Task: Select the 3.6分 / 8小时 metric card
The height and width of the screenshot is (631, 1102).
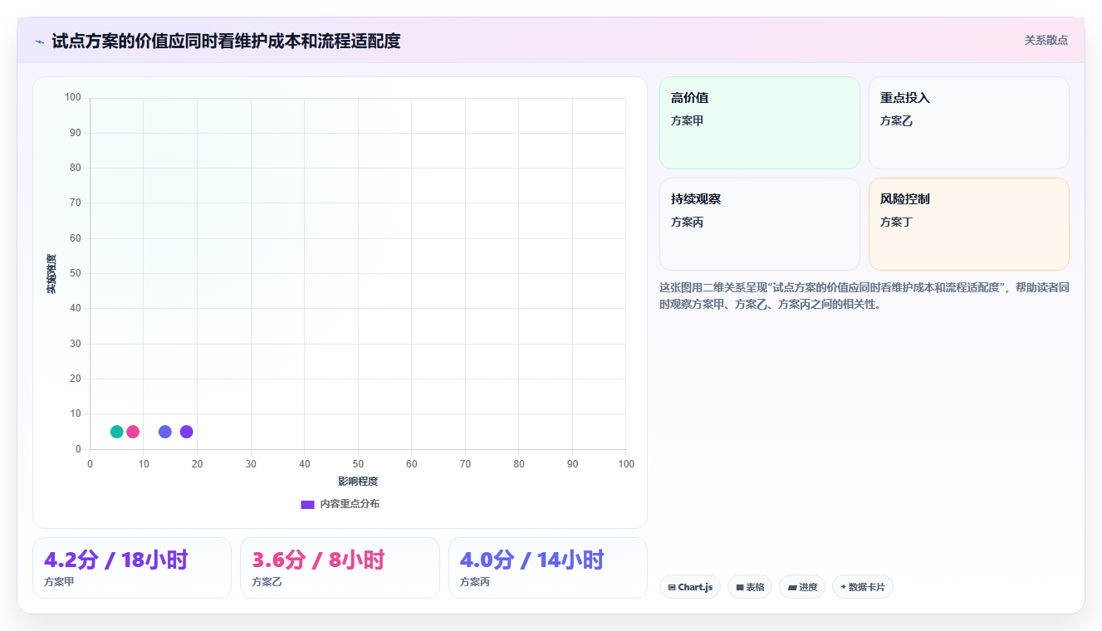Action: tap(340, 568)
